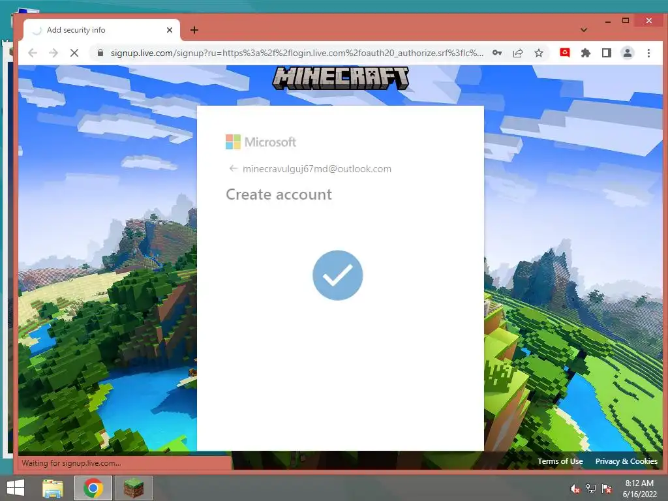Minimize the Chrome window

(x=608, y=21)
